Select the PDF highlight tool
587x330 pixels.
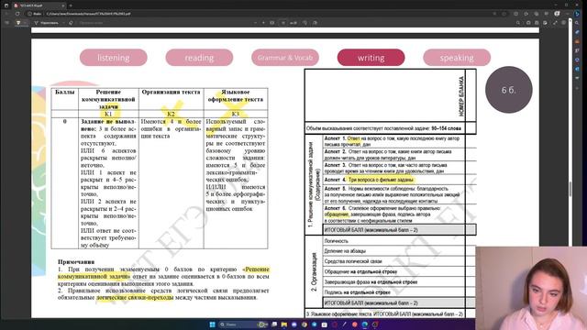18,23
